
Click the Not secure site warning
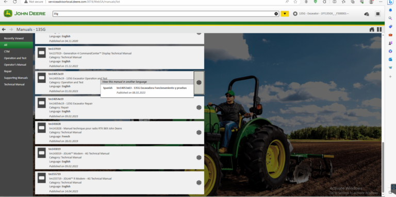(34, 2)
